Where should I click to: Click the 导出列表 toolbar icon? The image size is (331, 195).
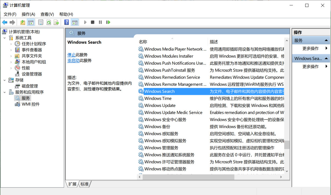click(56, 22)
